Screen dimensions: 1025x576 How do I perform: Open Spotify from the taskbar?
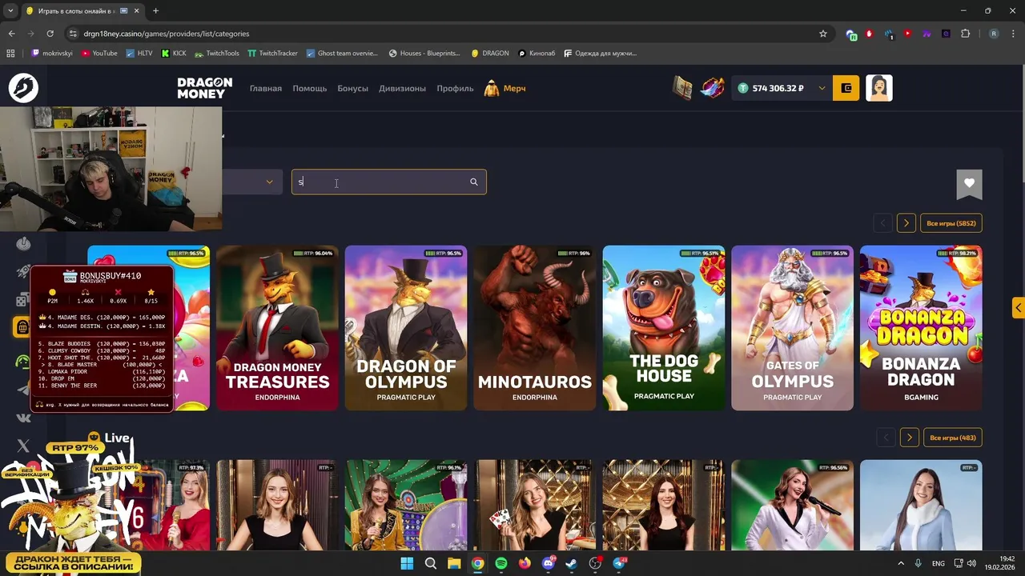501,563
